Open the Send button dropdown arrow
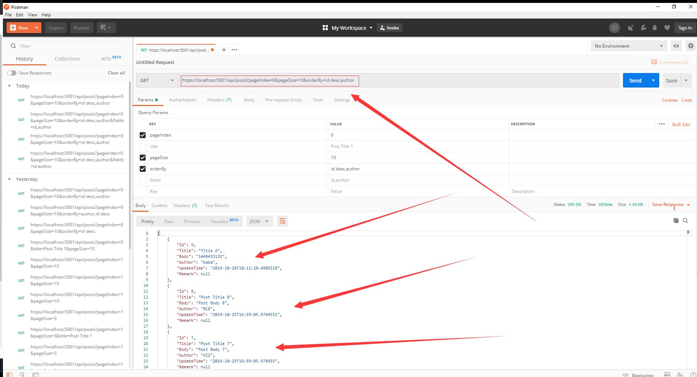The width and height of the screenshot is (697, 377). (x=653, y=80)
